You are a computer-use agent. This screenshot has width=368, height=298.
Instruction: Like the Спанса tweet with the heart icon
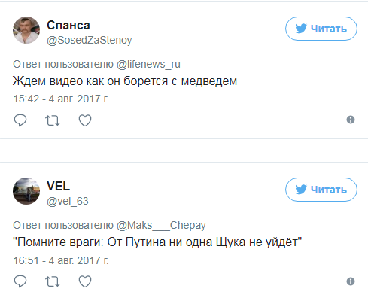[85, 120]
